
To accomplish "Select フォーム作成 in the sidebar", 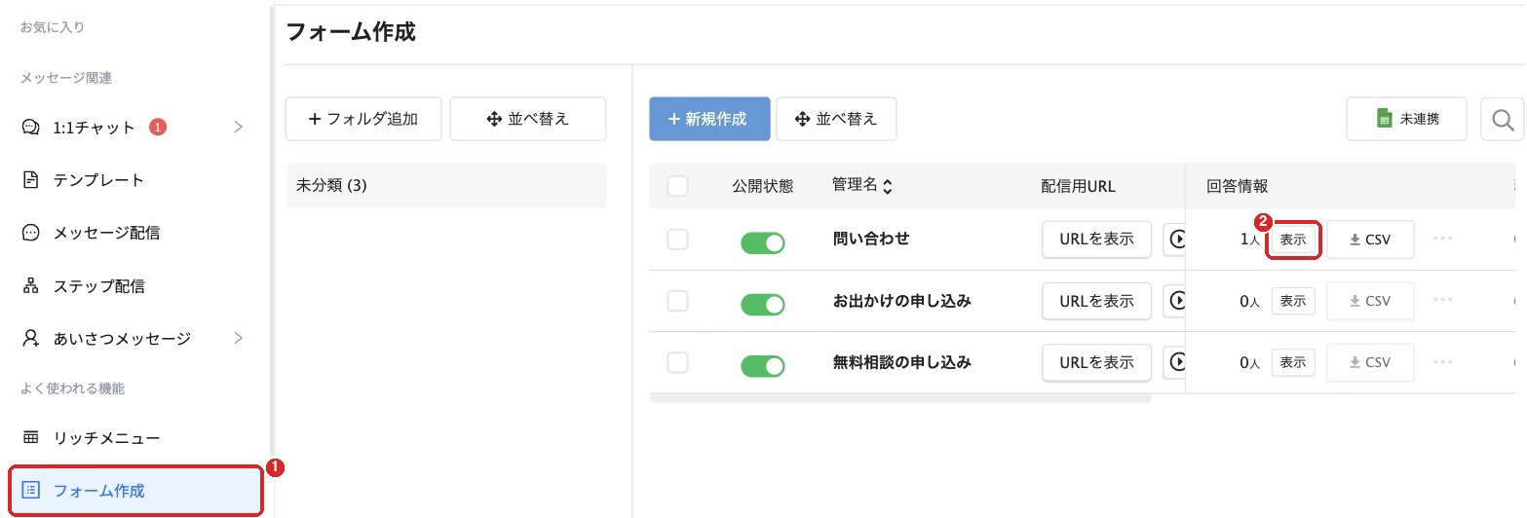I will pyautogui.click(x=135, y=491).
